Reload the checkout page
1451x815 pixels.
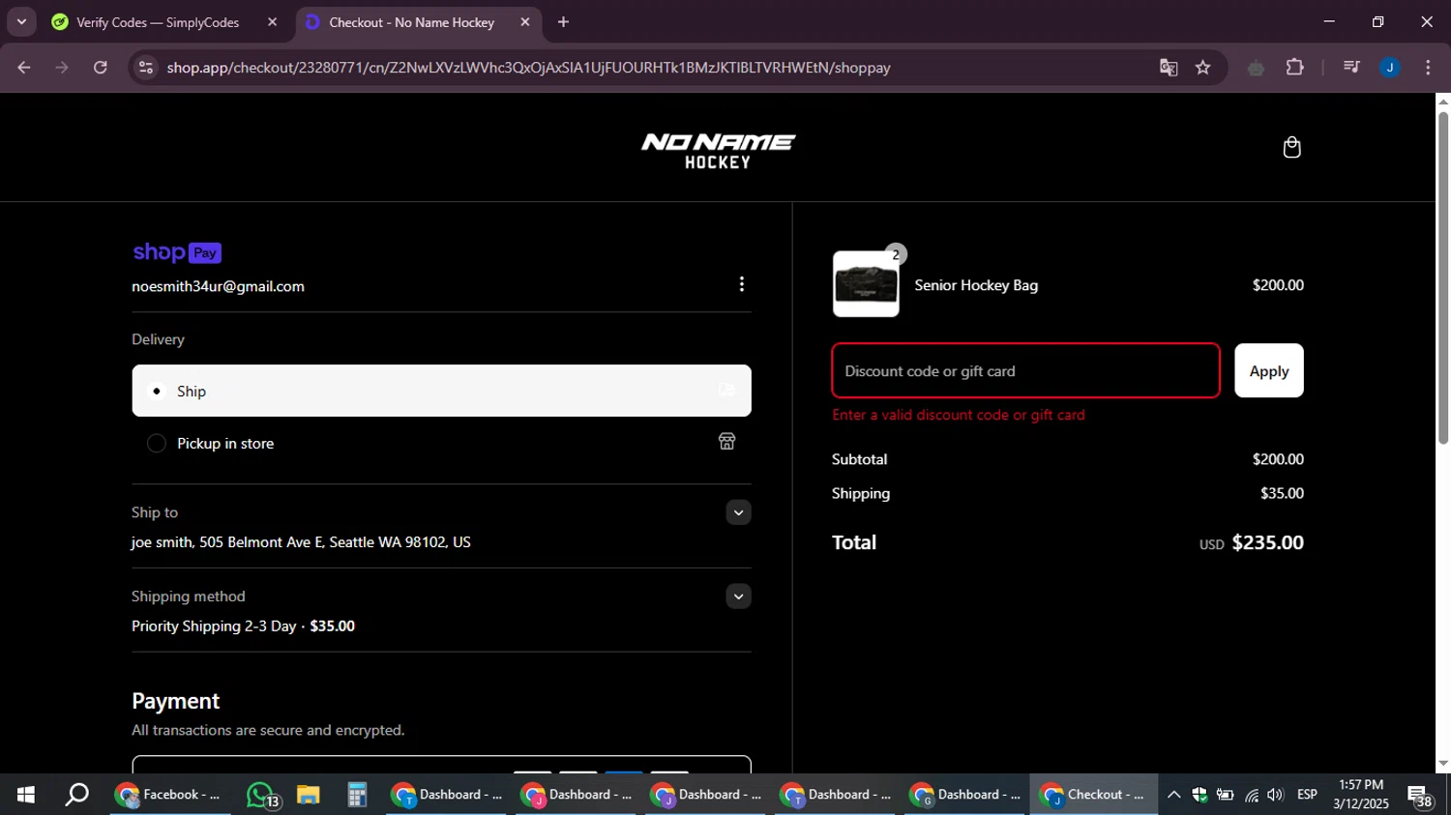[101, 68]
